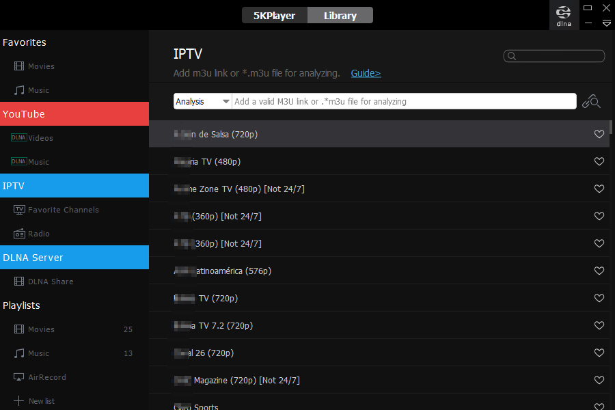Toggle heart on 'Magazine (720p)' row
This screenshot has width=615, height=410.
tap(599, 380)
